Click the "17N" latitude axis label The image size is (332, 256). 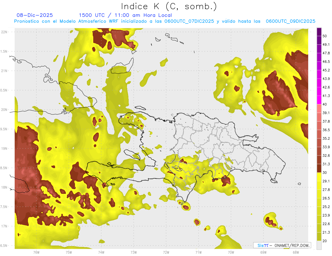click(4, 226)
